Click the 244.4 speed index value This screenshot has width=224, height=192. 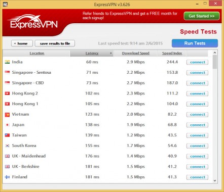click(172, 62)
